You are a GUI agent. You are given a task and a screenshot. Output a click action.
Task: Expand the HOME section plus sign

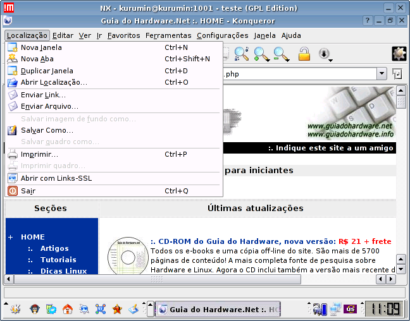11,237
